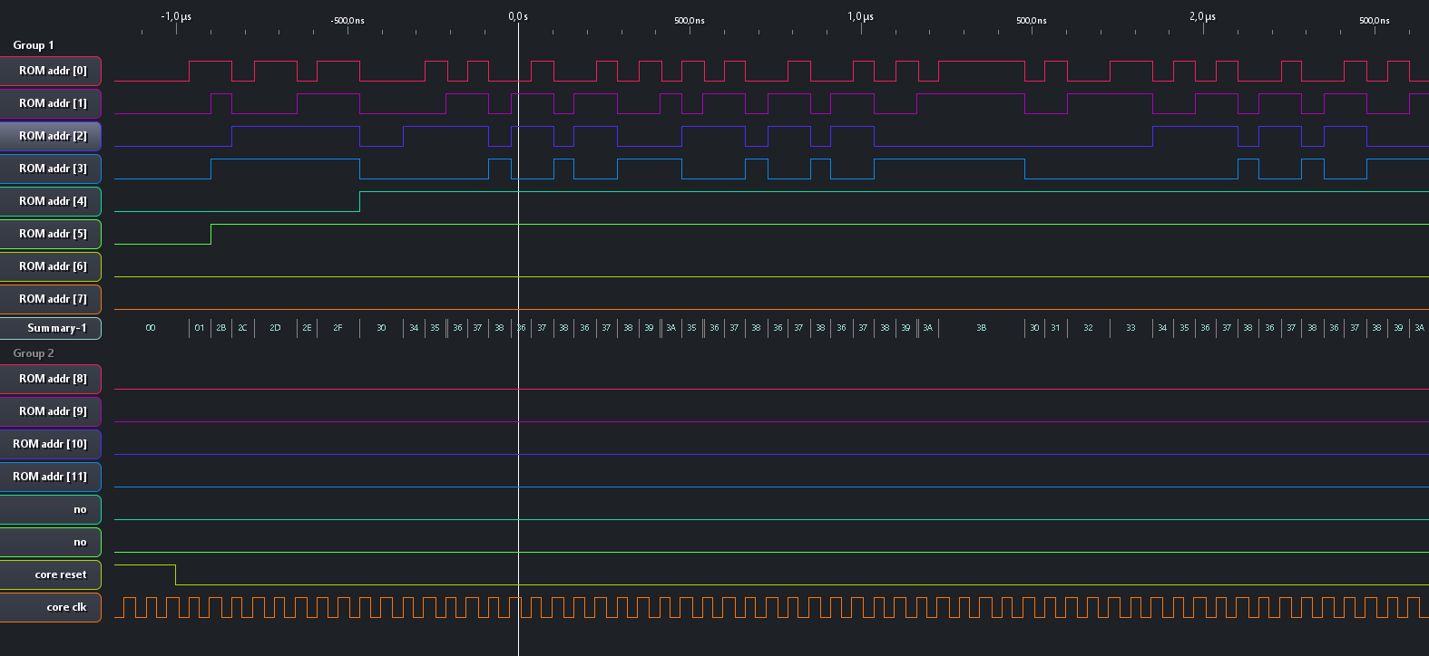1429x656 pixels.
Task: Click the Group 2 header
Action: (34, 353)
